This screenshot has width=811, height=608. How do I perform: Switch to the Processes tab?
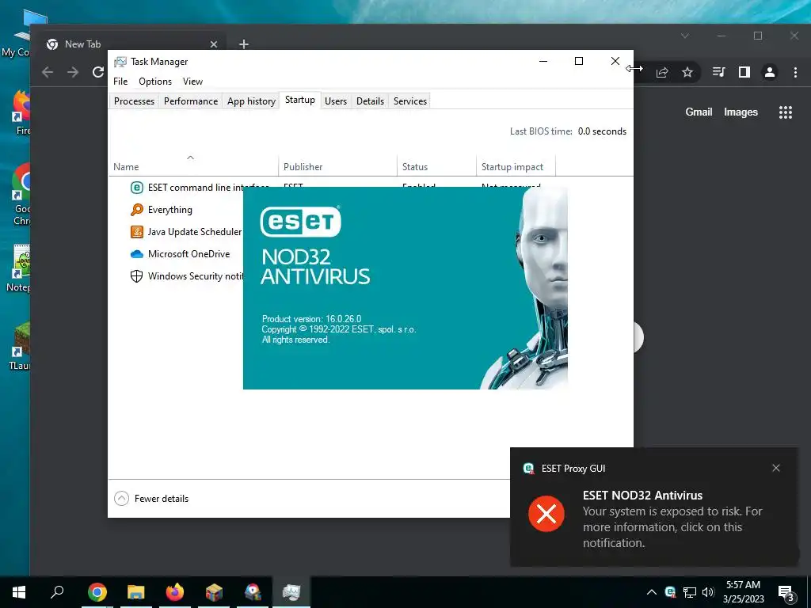point(134,101)
